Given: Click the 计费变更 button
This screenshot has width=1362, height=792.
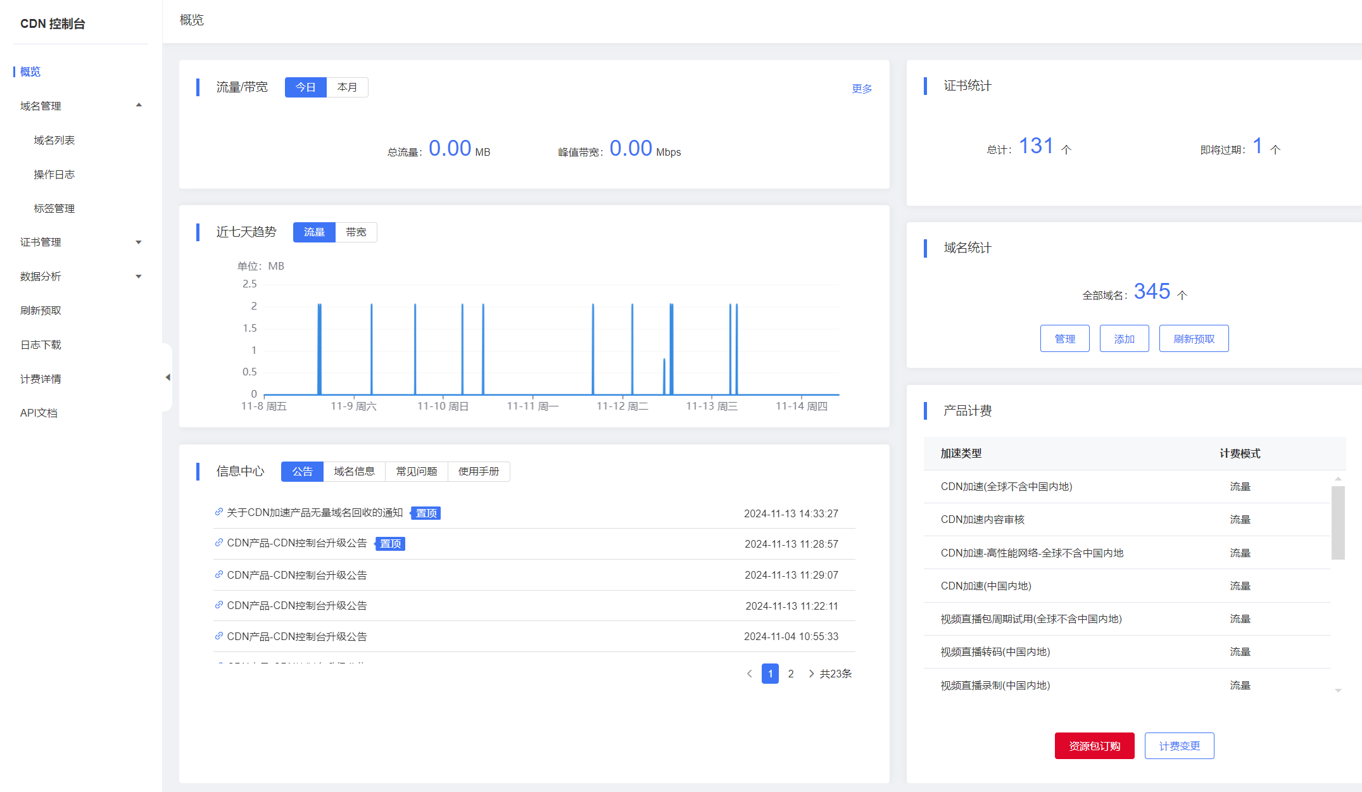Looking at the screenshot, I should pyautogui.click(x=1180, y=746).
